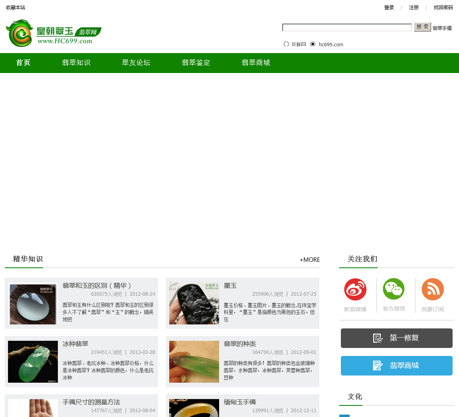Select the hc699.com search radio button

313,44
